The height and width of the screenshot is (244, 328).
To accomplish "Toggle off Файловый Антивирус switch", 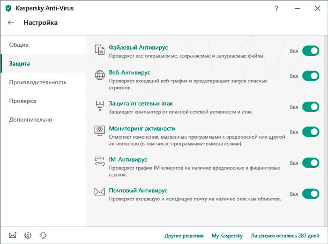I will 311,51.
